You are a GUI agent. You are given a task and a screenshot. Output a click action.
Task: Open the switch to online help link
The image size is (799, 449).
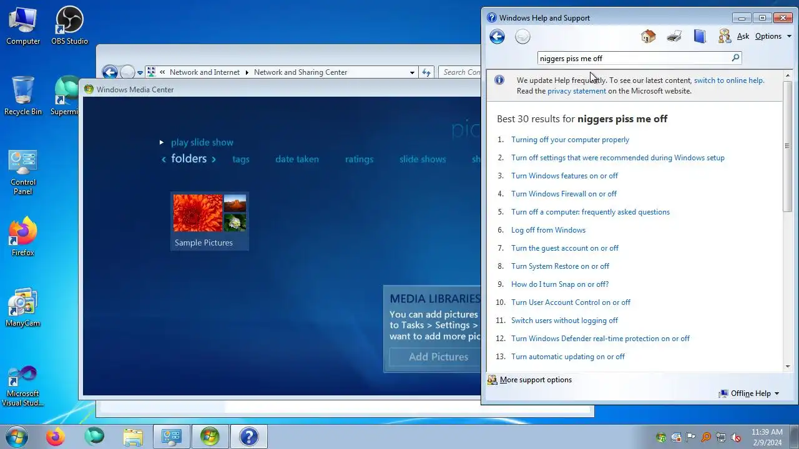(728, 80)
